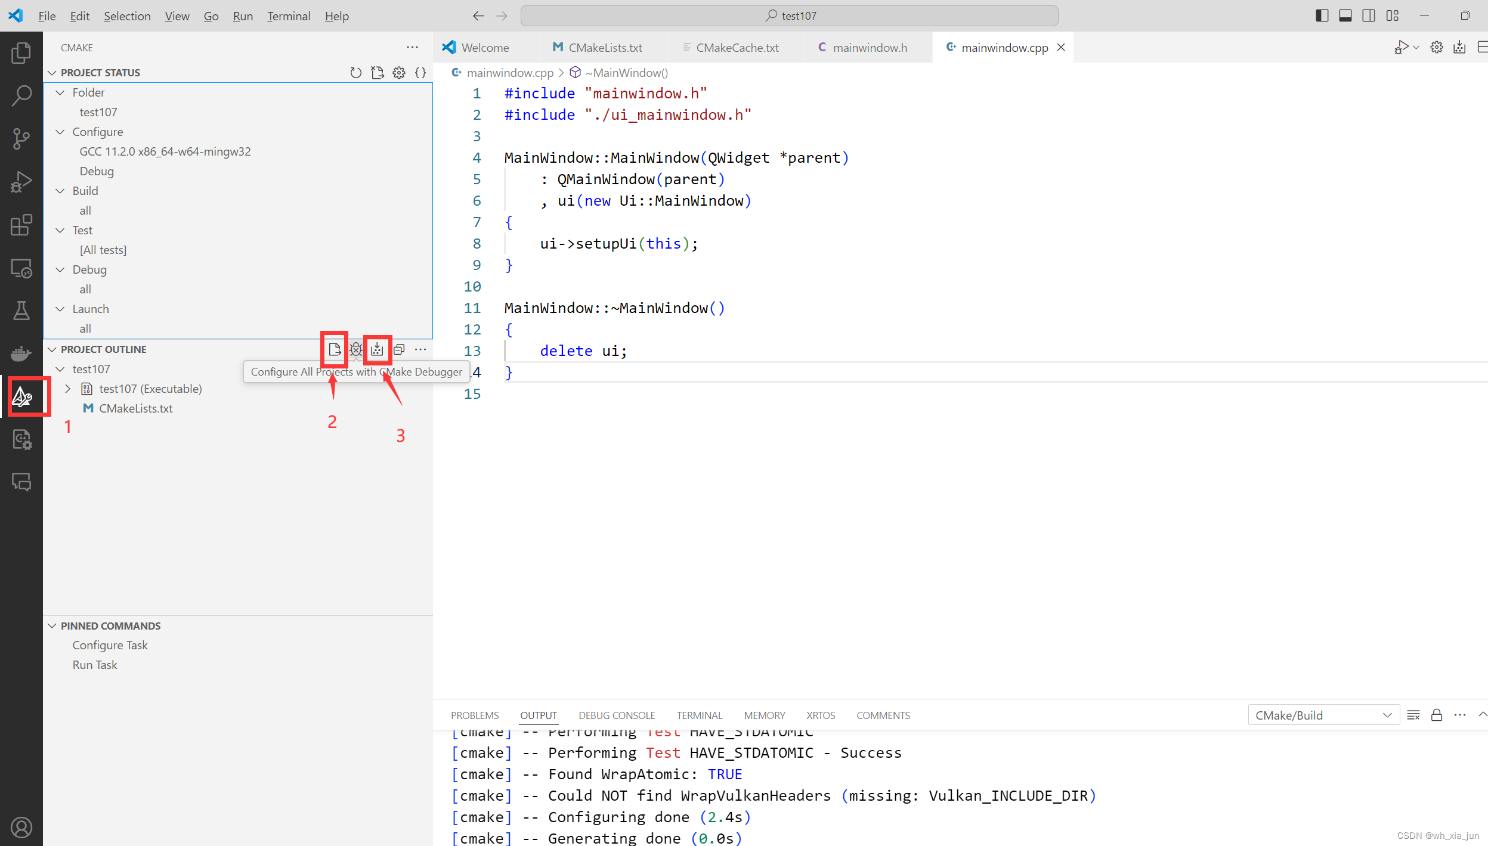Open Search view in the activity bar
Viewport: 1488px width, 846px height.
click(22, 94)
